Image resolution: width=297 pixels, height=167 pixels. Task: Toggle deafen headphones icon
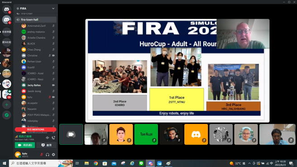(x=48, y=154)
